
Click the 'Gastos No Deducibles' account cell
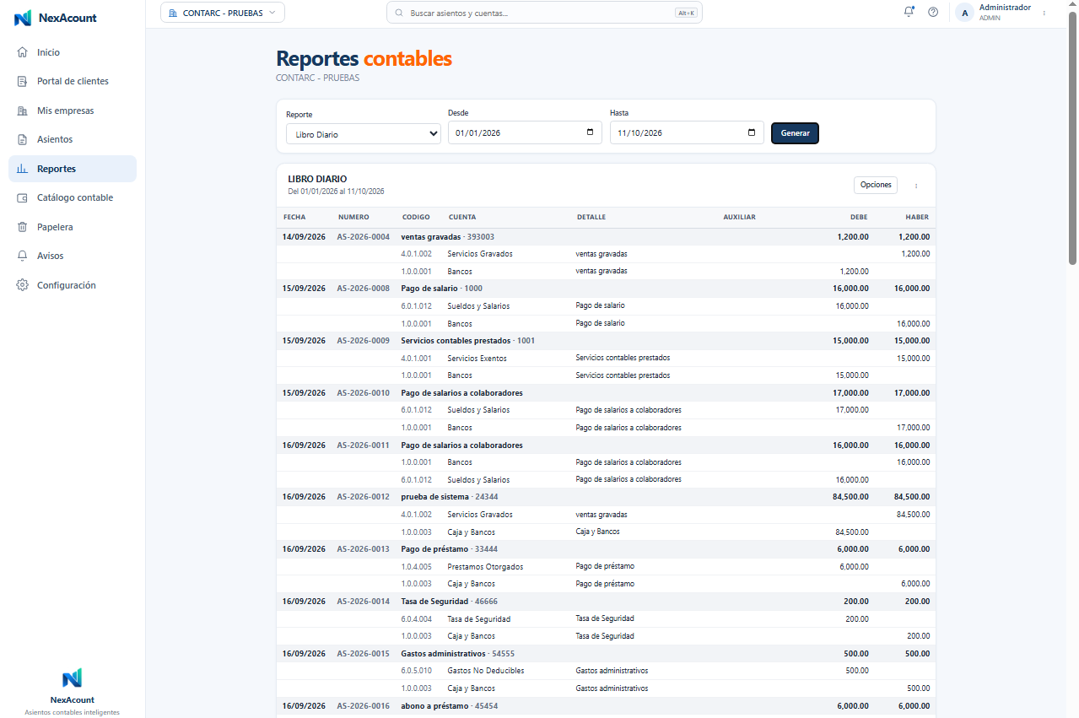click(486, 671)
